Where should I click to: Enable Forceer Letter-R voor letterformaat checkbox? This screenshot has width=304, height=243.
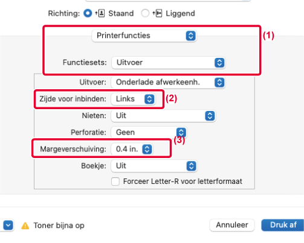[115, 181]
